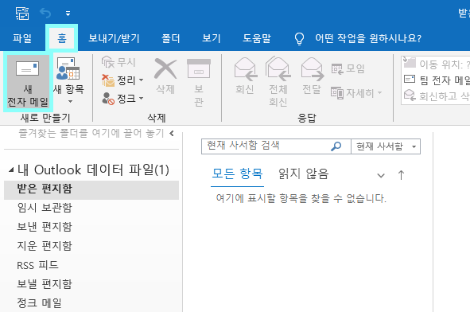The height and width of the screenshot is (312, 470).
Task: Switch to the View (보기) tab
Action: (212, 38)
